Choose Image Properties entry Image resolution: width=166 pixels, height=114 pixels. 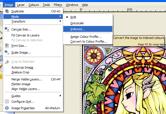point(33,108)
